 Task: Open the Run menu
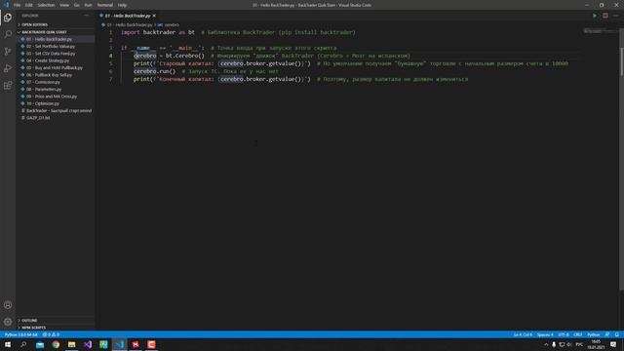click(88, 5)
